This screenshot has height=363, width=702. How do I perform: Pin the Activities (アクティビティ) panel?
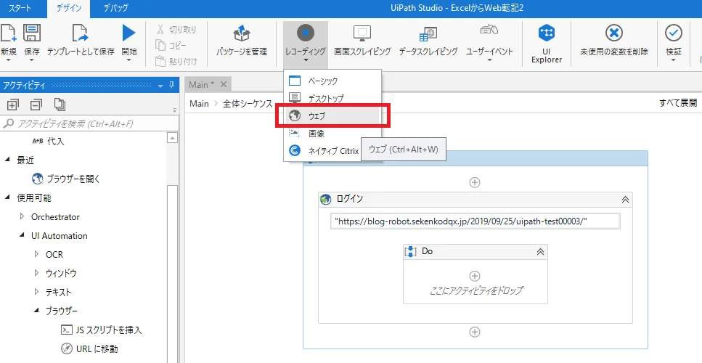tap(171, 86)
